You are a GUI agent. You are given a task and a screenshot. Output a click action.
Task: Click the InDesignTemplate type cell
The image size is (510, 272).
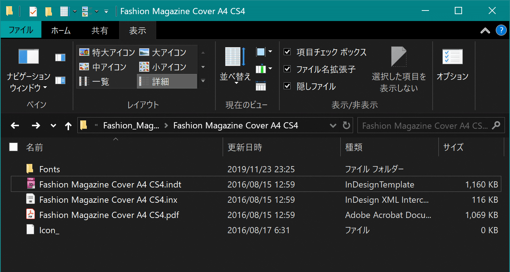pyautogui.click(x=380, y=185)
